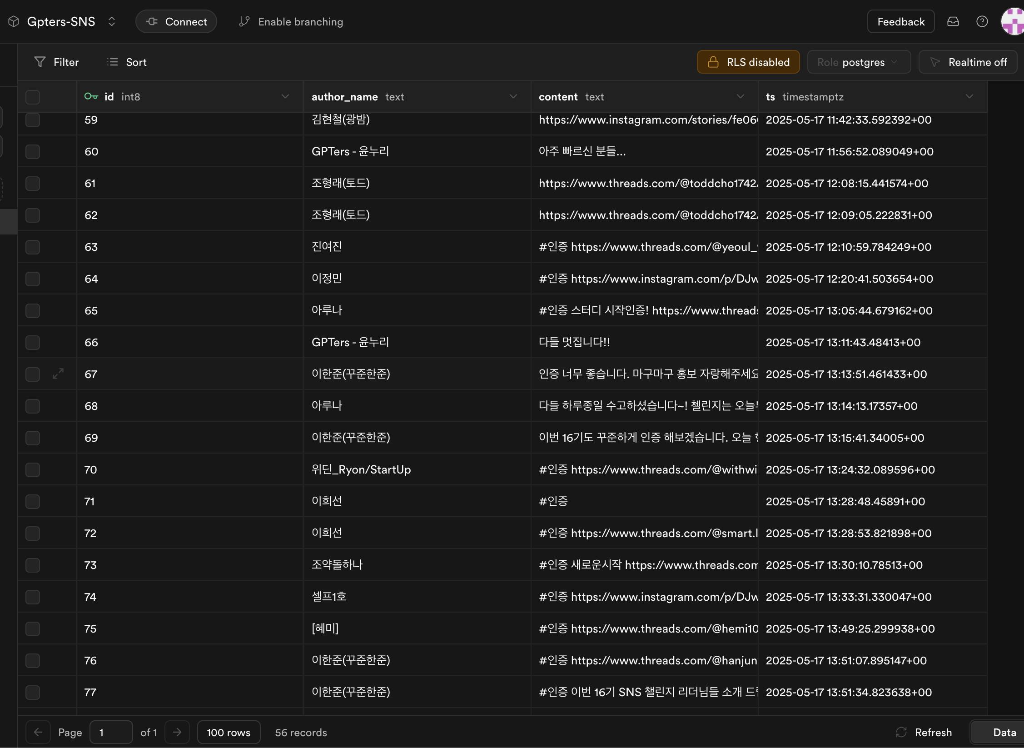Open the author_name column dropdown arrow
This screenshot has height=748, width=1024.
pyautogui.click(x=513, y=96)
